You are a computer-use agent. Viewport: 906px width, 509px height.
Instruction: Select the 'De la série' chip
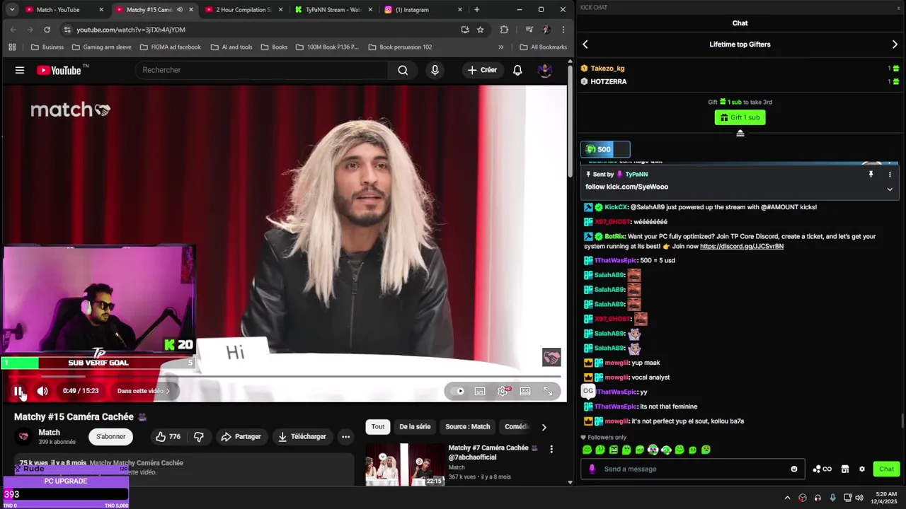coord(415,427)
